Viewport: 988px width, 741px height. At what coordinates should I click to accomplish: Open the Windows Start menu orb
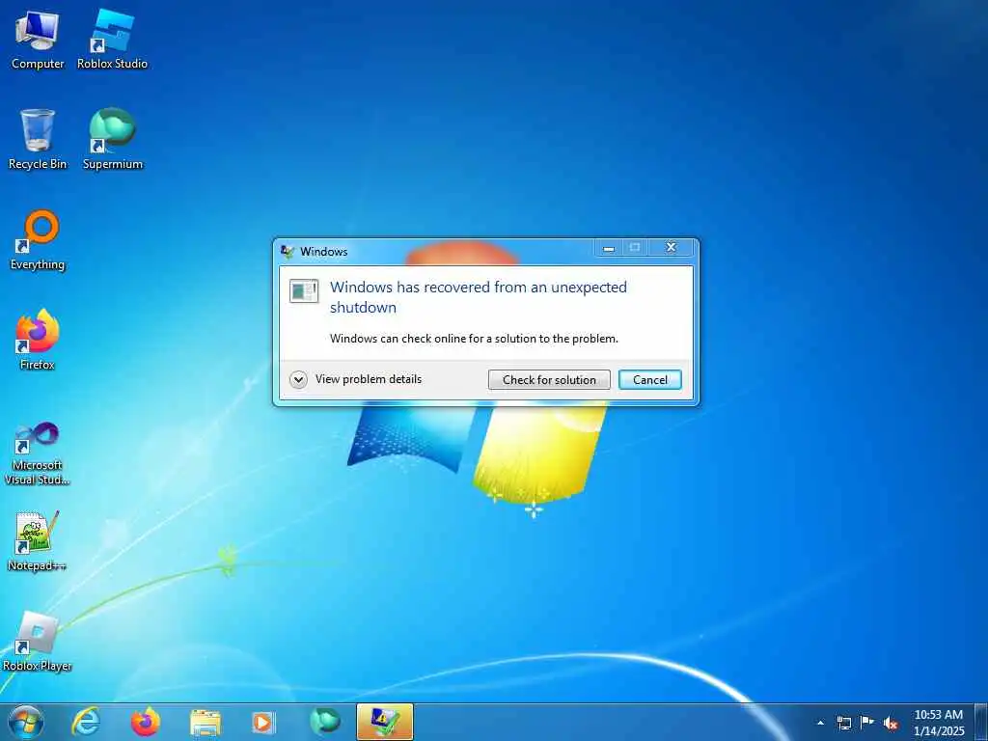[26, 722]
